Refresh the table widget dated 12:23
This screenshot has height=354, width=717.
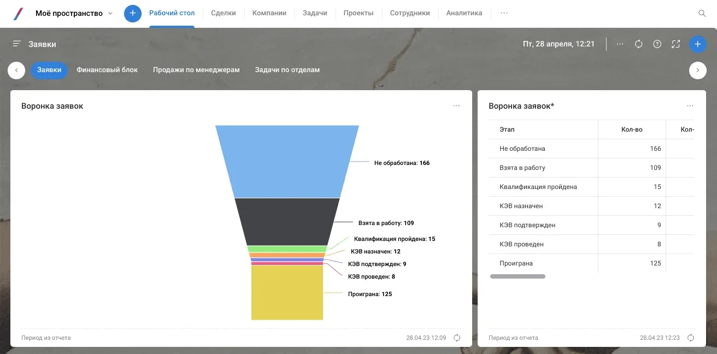point(691,338)
